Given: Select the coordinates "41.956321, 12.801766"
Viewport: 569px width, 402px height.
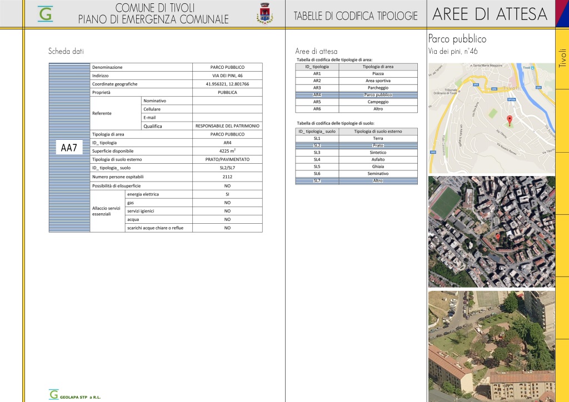Looking at the screenshot, I should [x=227, y=84].
